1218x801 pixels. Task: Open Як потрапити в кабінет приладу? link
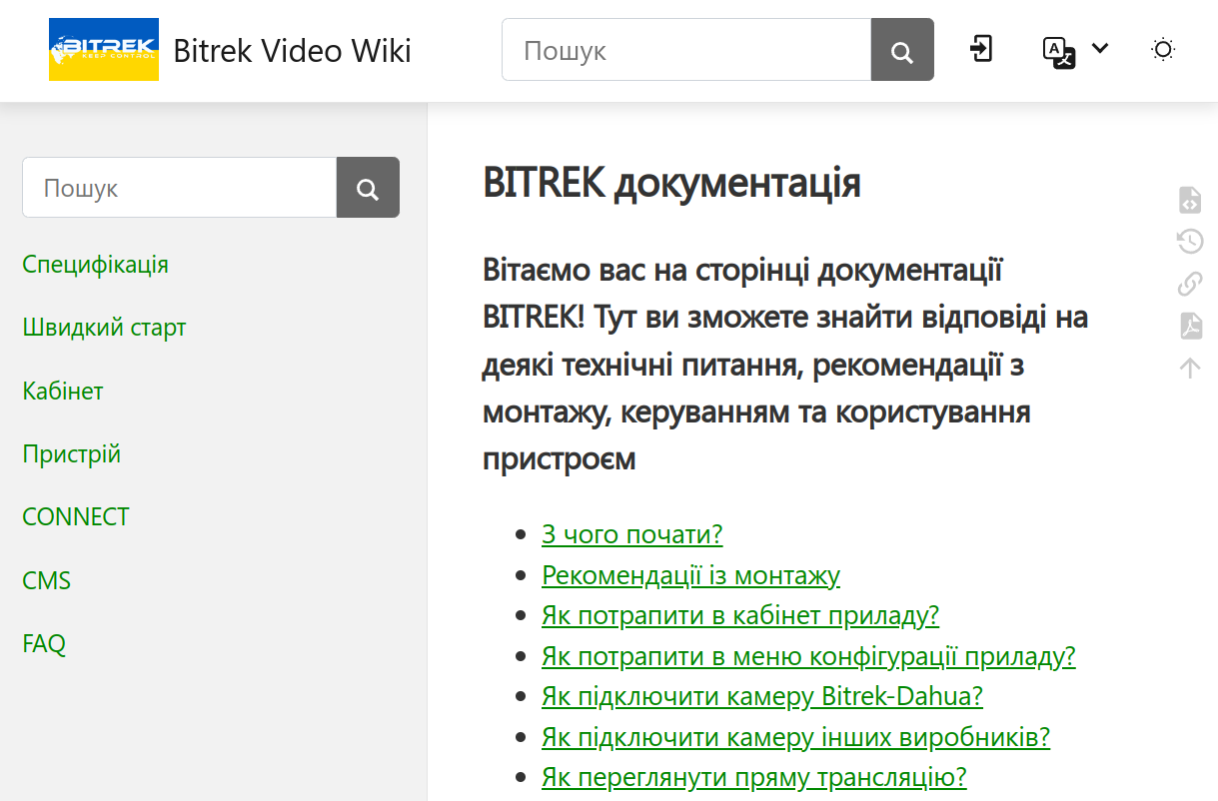click(740, 615)
